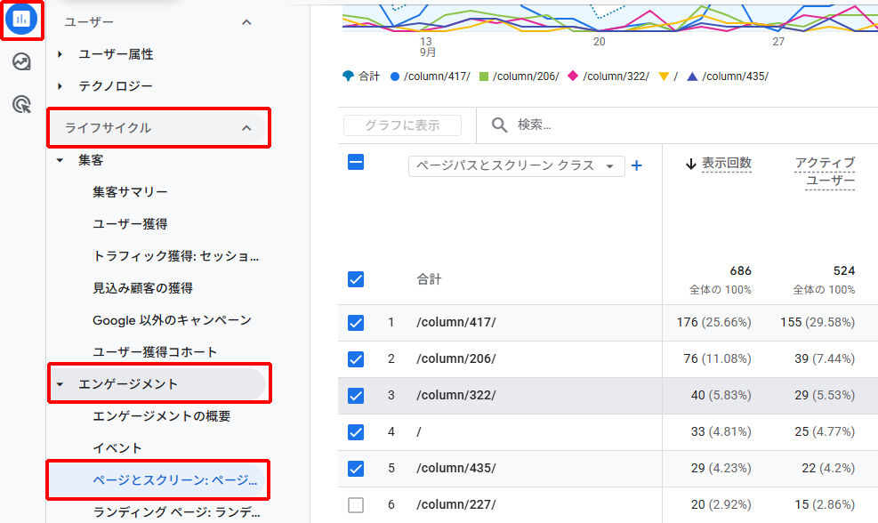Uncheck the /column/322/ row checkbox

click(x=356, y=395)
